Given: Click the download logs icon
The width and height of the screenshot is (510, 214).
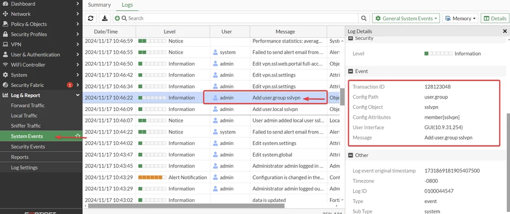Looking at the screenshot, I should [105, 19].
